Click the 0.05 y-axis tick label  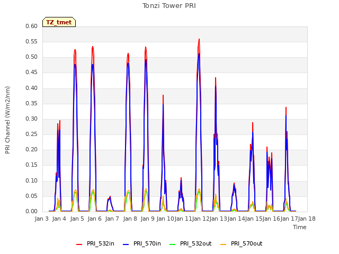(32, 196)
